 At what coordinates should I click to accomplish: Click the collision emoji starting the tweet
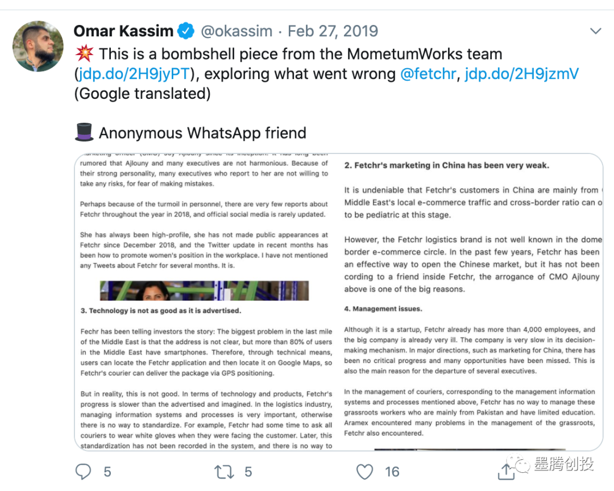coord(84,55)
